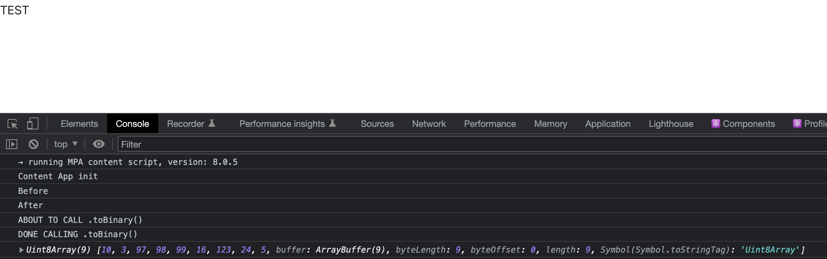827x259 pixels.
Task: Switch to the Memory tab
Action: click(x=551, y=124)
